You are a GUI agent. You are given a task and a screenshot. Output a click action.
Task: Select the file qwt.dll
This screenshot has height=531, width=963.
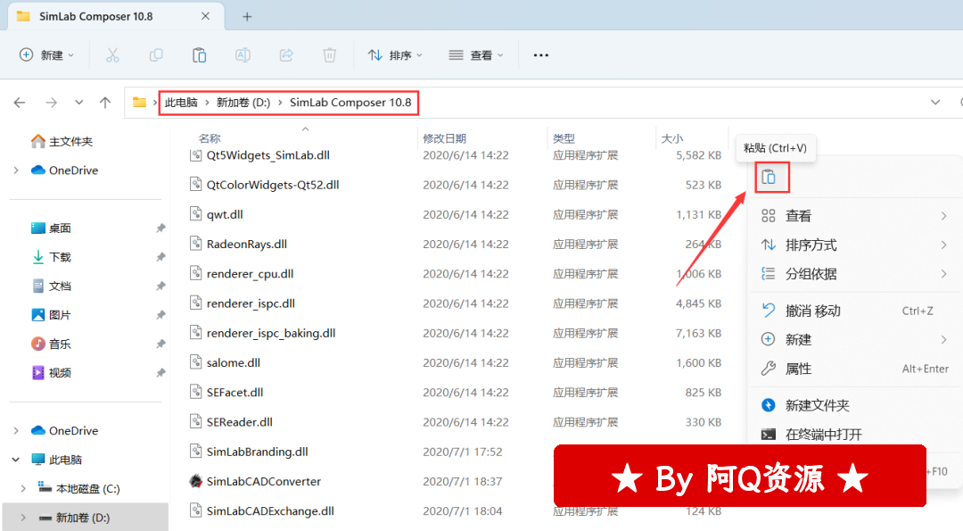225,214
